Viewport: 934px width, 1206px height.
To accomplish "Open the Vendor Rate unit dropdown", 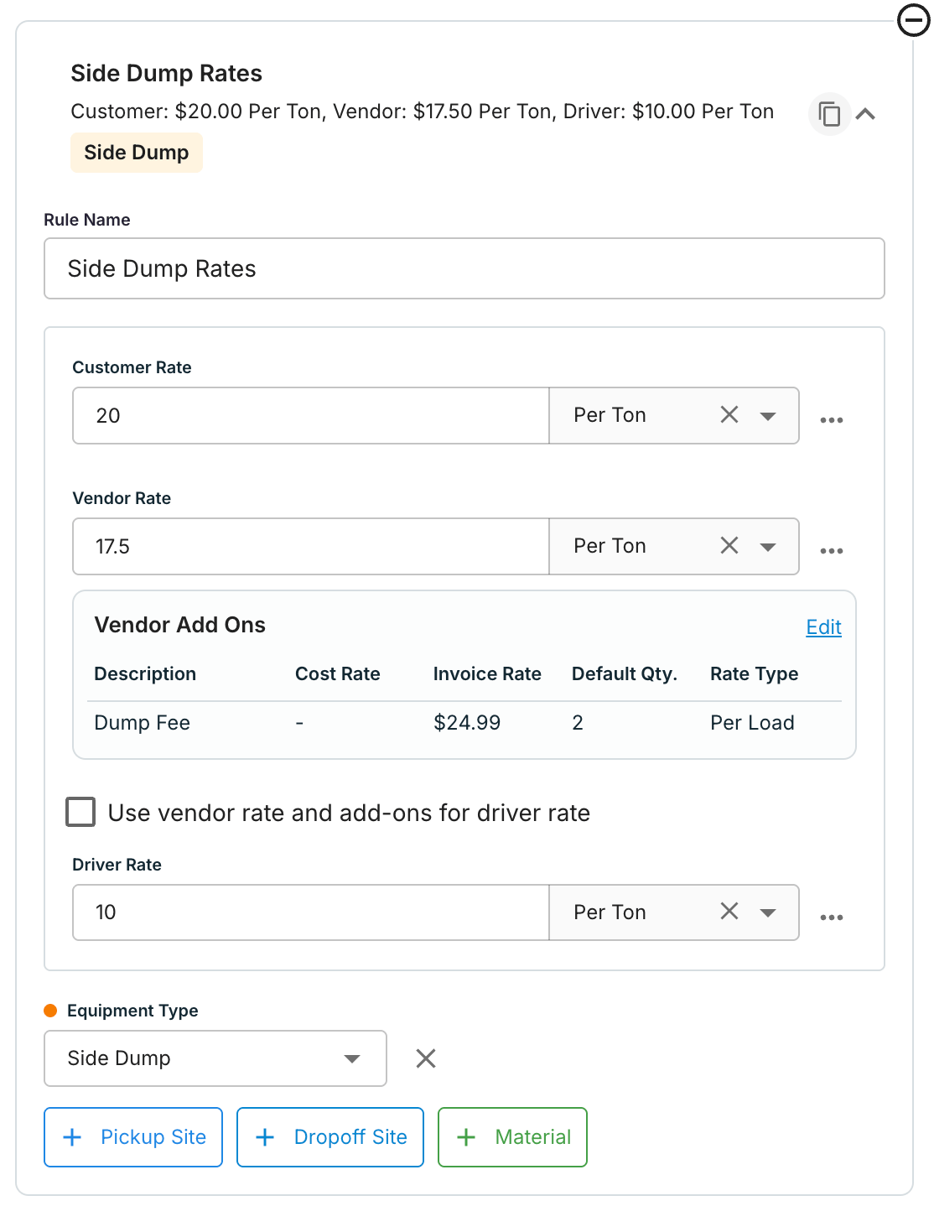I will click(768, 547).
